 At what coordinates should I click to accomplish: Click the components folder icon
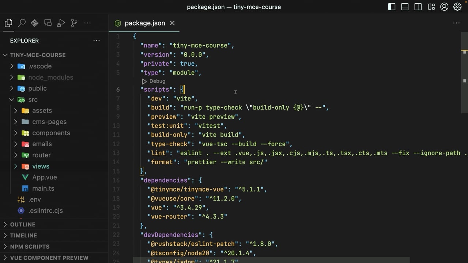click(x=25, y=133)
